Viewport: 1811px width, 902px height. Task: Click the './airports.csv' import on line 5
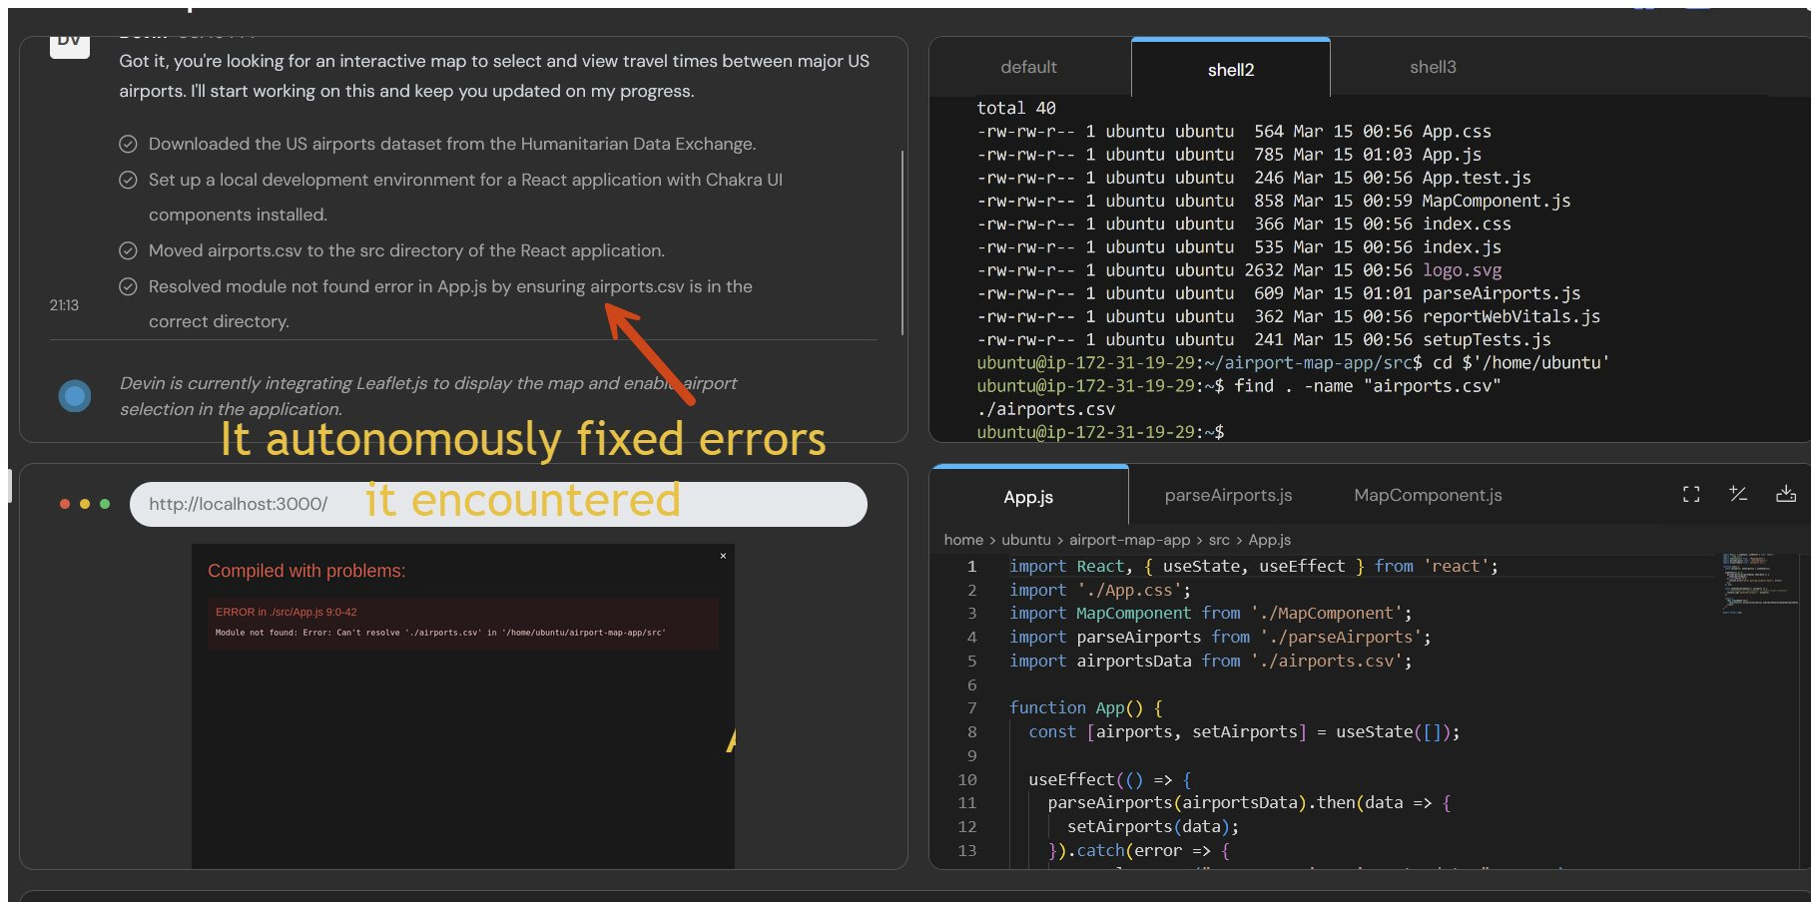(x=1327, y=661)
